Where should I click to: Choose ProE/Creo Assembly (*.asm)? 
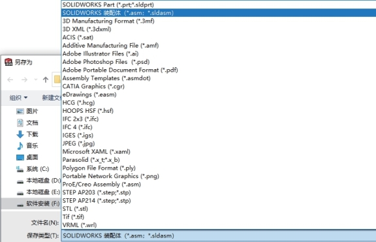[219, 184]
